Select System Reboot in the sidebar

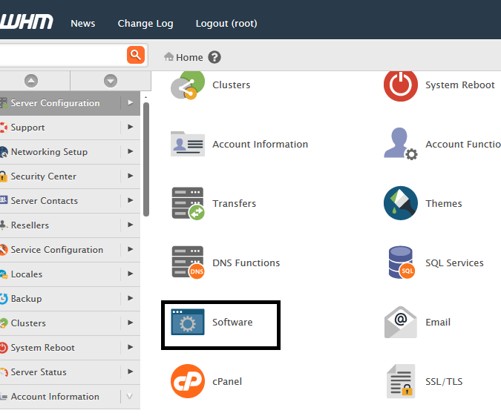click(x=42, y=348)
